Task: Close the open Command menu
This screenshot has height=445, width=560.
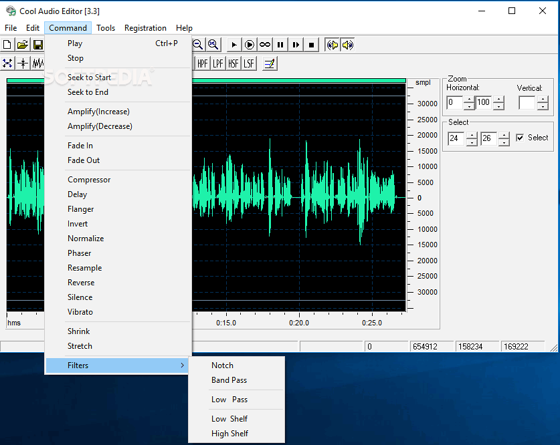Action: coord(68,28)
